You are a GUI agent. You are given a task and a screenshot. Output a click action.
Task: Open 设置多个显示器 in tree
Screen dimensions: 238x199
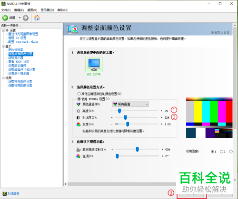click(19, 74)
